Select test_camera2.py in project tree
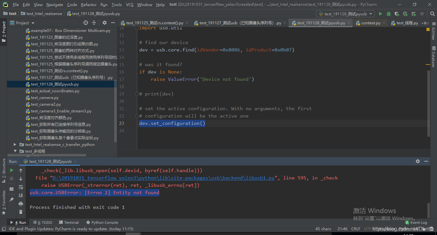 (x=46, y=104)
